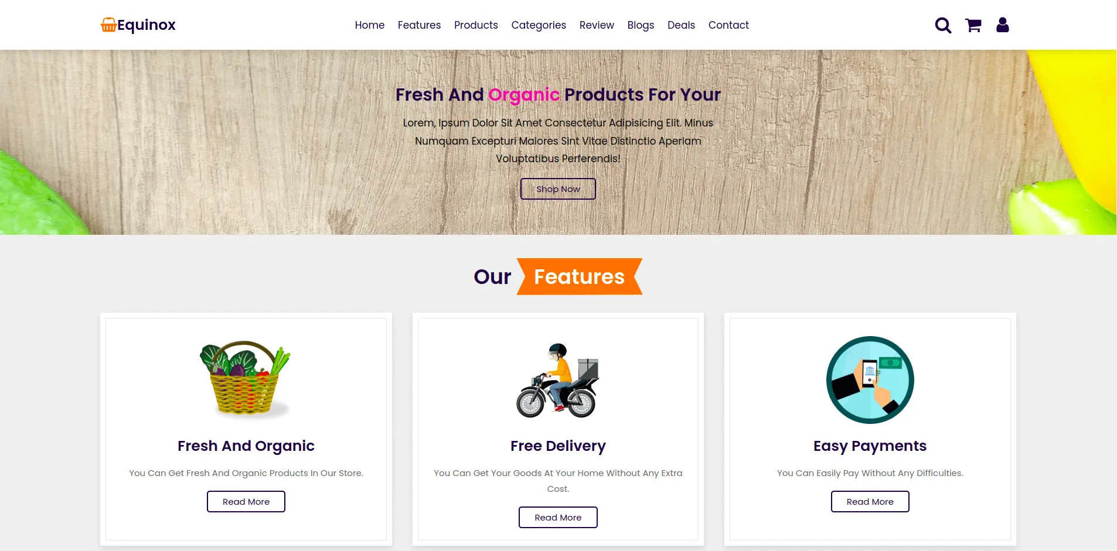Click Read More under Fresh And Organic
Image resolution: width=1117 pixels, height=551 pixels.
coord(246,502)
